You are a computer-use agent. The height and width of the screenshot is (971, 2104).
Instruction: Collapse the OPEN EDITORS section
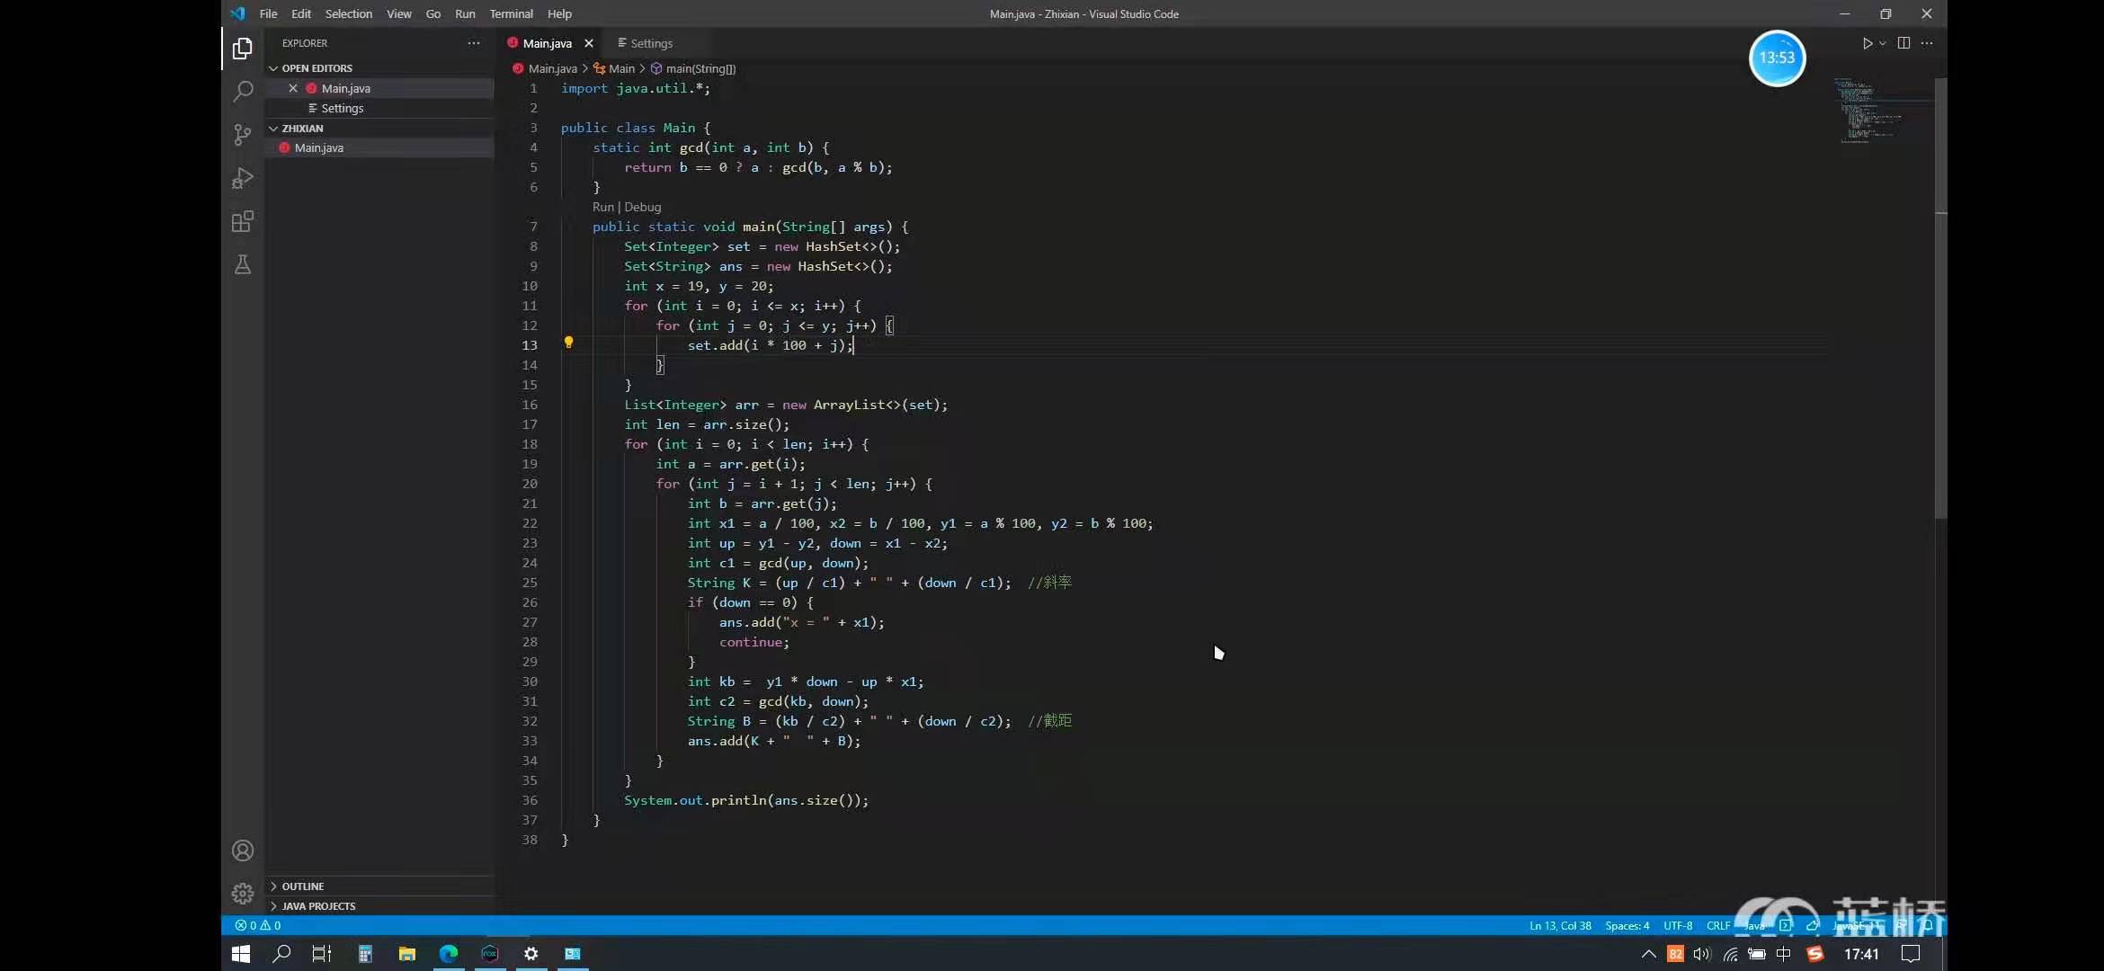point(379,68)
